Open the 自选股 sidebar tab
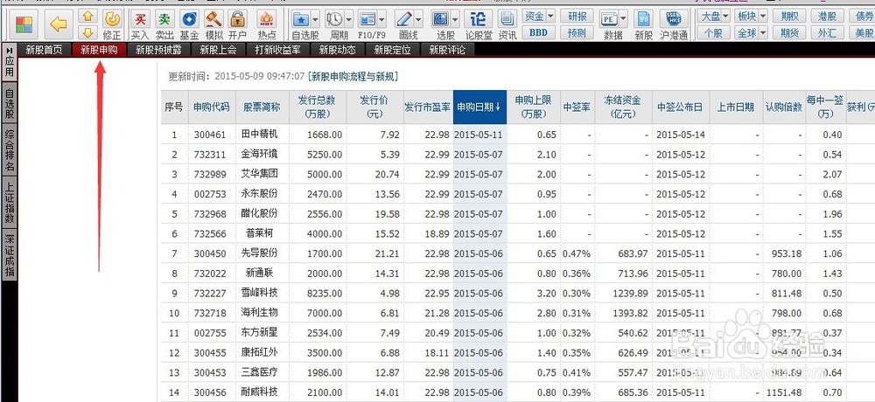This screenshot has width=875, height=402. tap(10, 103)
